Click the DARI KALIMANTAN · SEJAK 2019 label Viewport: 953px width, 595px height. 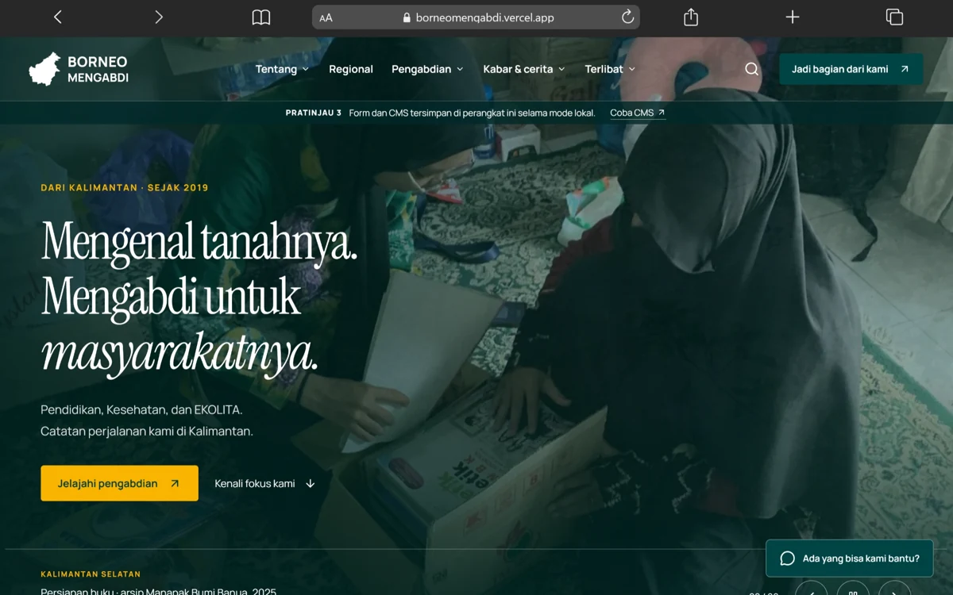coord(125,188)
